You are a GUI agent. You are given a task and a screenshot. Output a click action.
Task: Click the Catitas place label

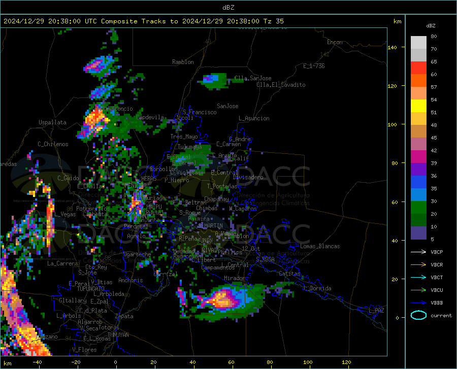click(290, 274)
